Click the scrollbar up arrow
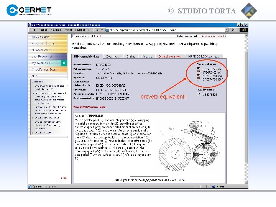The height and width of the screenshot is (207, 276). point(246,36)
